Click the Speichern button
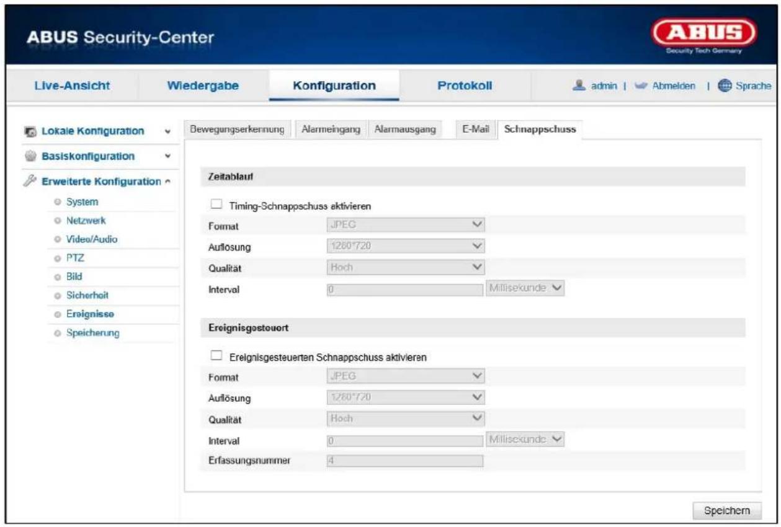Image resolution: width=781 pixels, height=527 pixels. coord(727,510)
